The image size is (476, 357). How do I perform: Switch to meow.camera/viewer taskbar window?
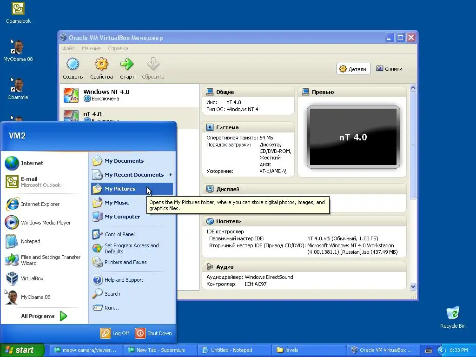pyautogui.click(x=86, y=350)
